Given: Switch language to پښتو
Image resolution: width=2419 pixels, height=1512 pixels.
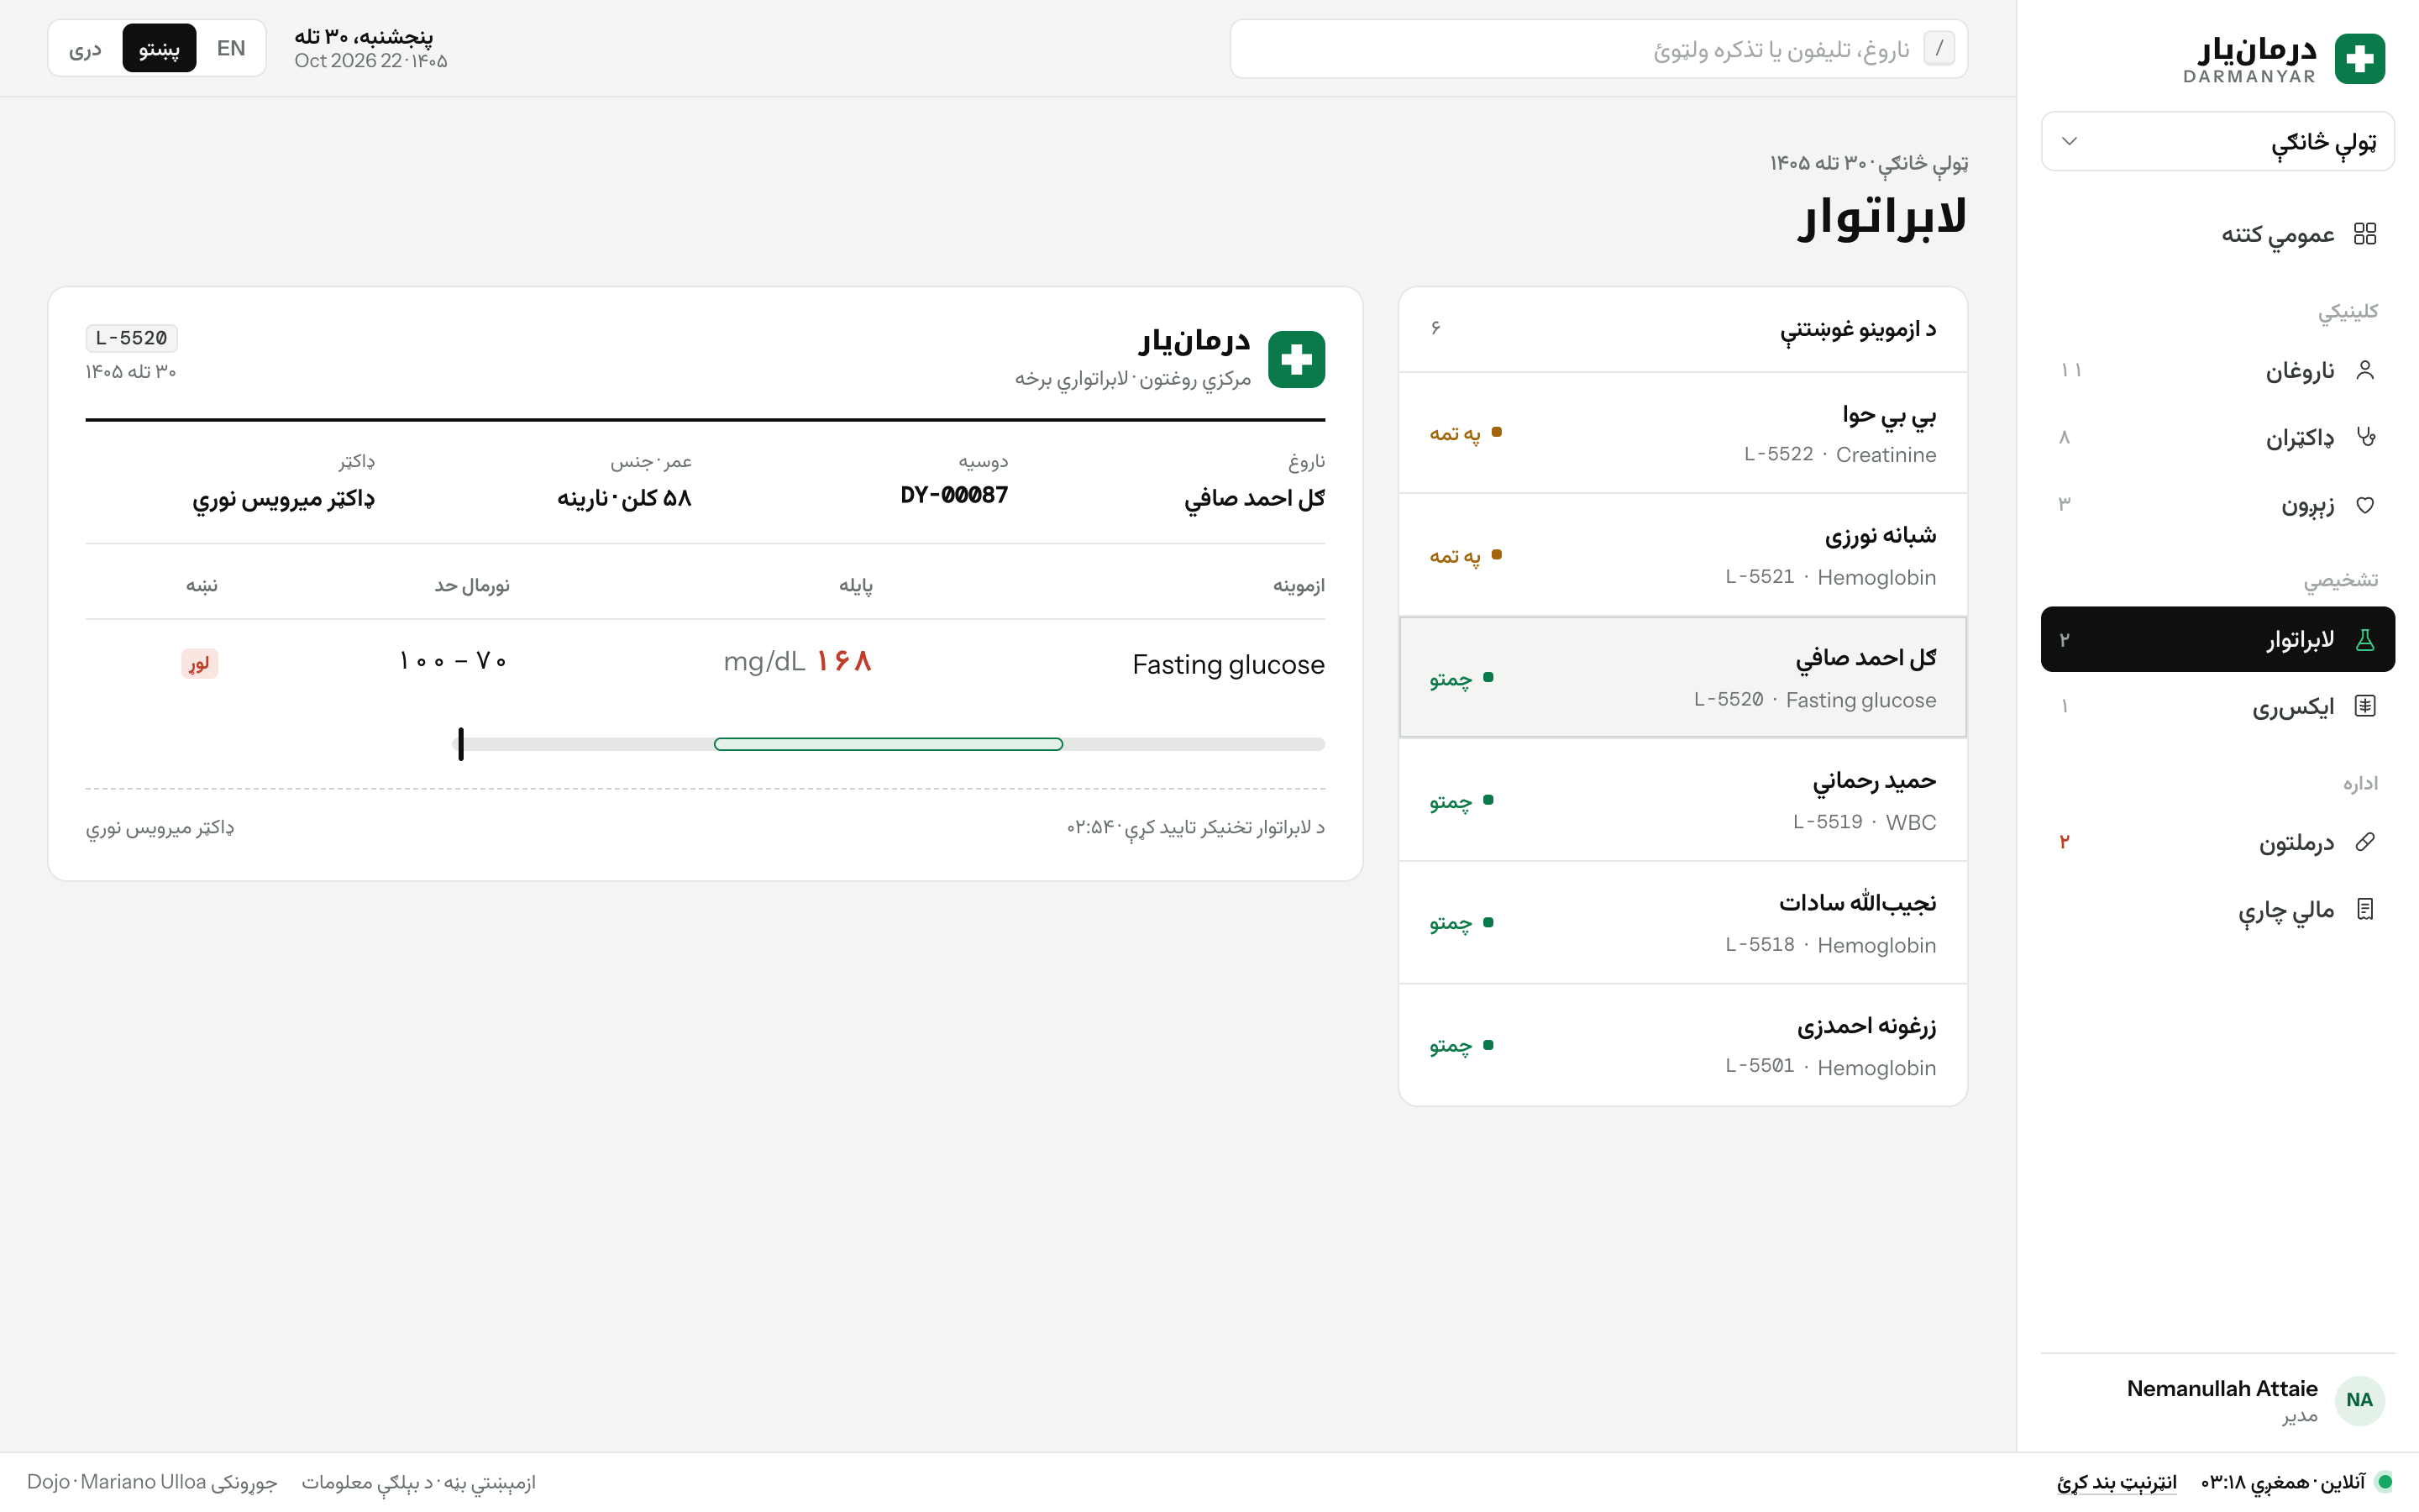Looking at the screenshot, I should tap(159, 48).
